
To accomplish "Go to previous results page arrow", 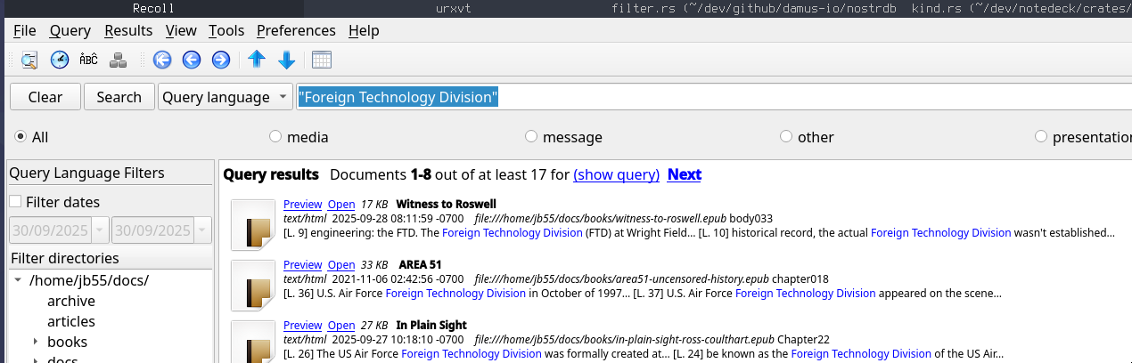I will pyautogui.click(x=192, y=60).
